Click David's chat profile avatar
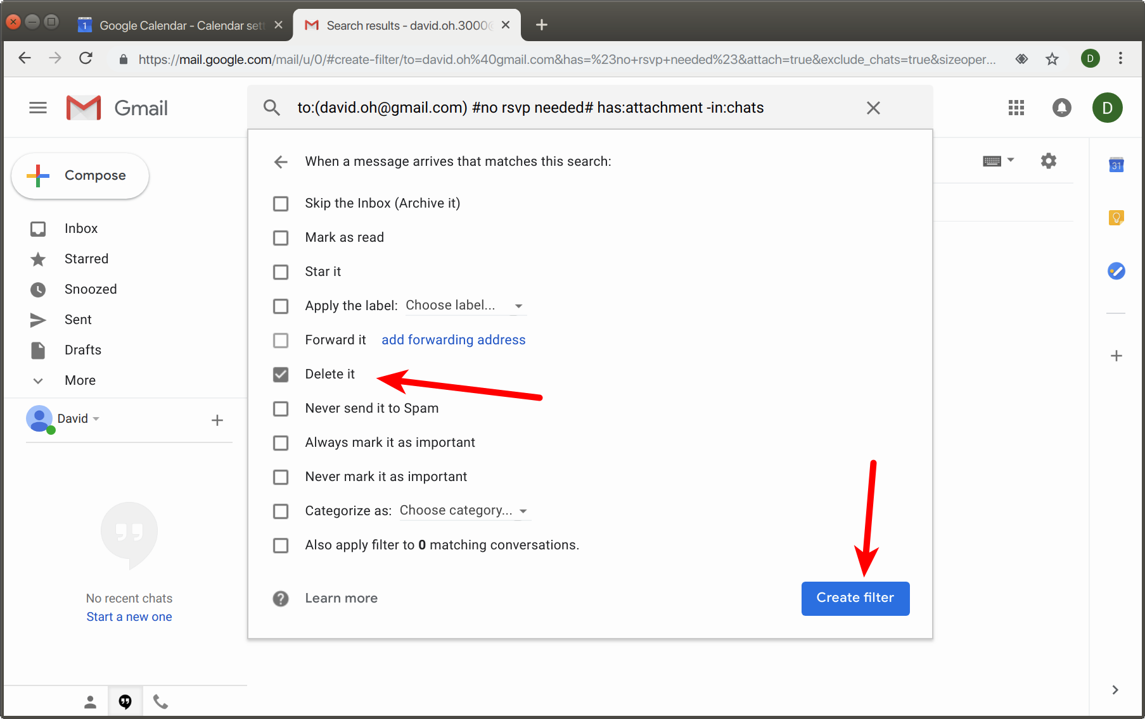Viewport: 1145px width, 719px height. tap(39, 419)
